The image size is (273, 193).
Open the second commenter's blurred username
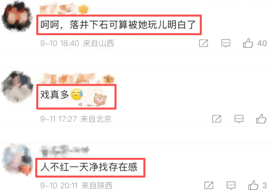pos(77,78)
